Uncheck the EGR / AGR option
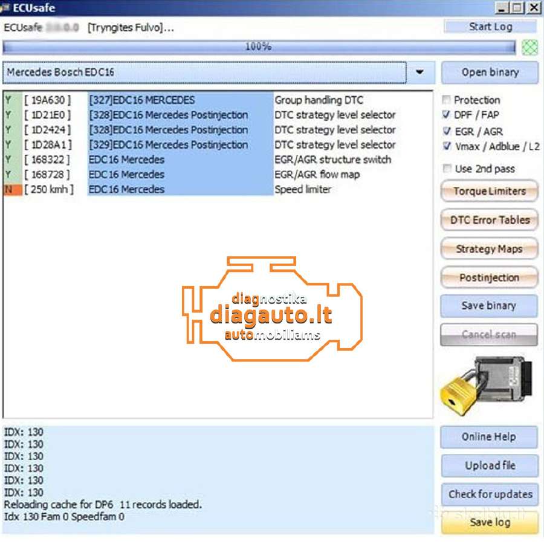544x544 pixels. pyautogui.click(x=447, y=131)
